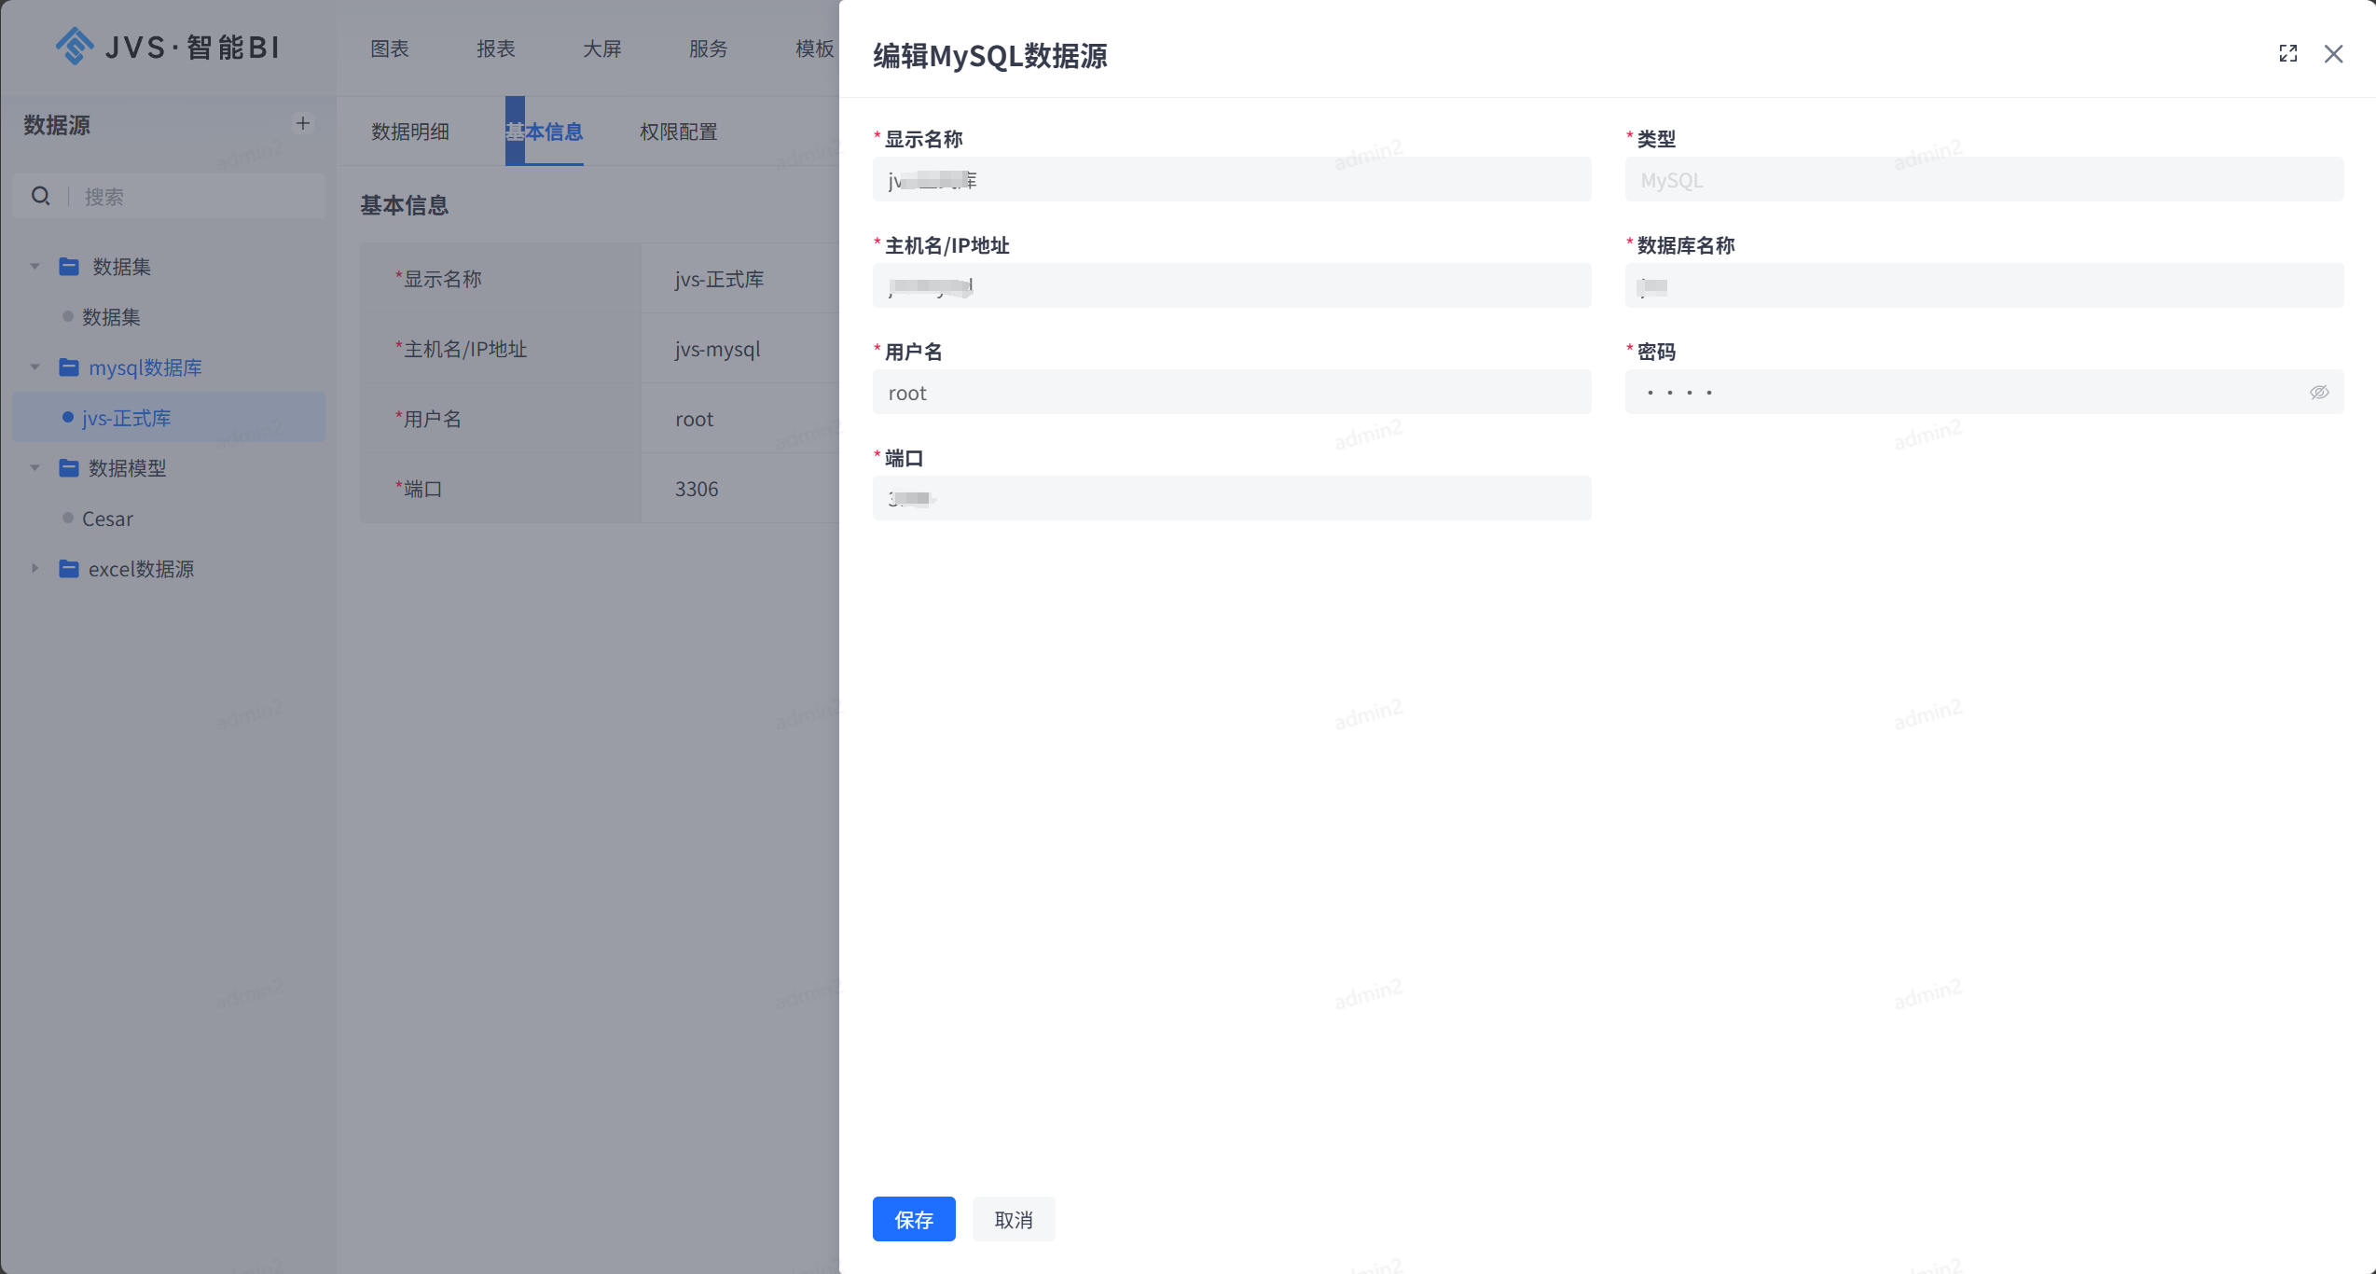This screenshot has height=1274, width=2376.
Task: Click the excel数据源 folder icon
Action: pos(69,569)
